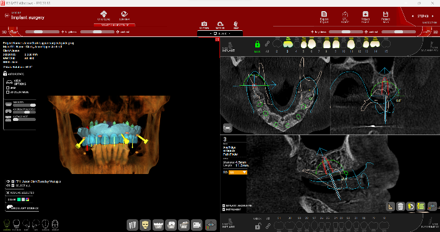Click the trash delete icon in slice view
Screen dimensions: 440x232
click(x=400, y=207)
